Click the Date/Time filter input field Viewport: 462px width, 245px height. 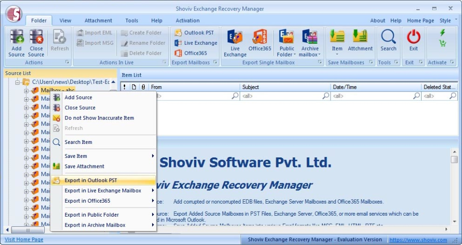tap(376, 96)
